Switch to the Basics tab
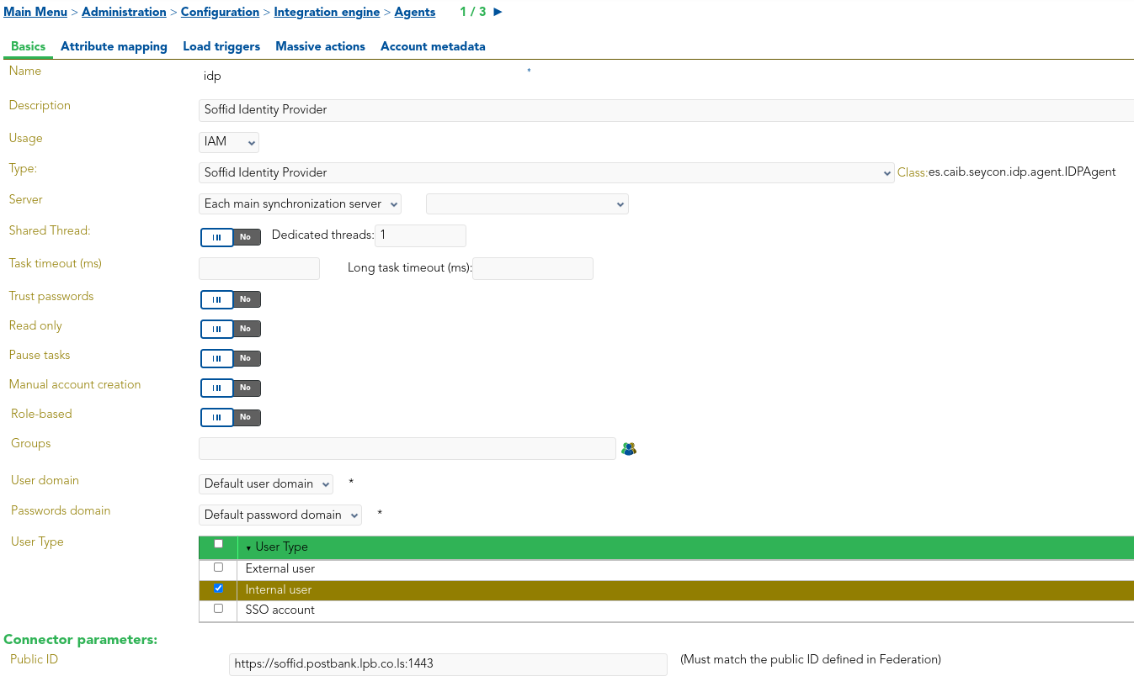Viewport: 1134px width, 692px height. pos(28,46)
